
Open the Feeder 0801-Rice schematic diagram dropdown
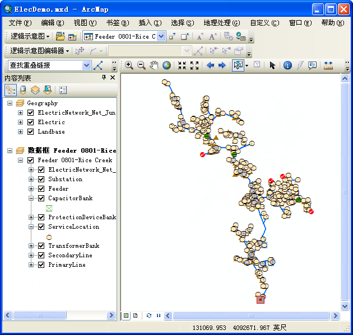pyautogui.click(x=161, y=36)
